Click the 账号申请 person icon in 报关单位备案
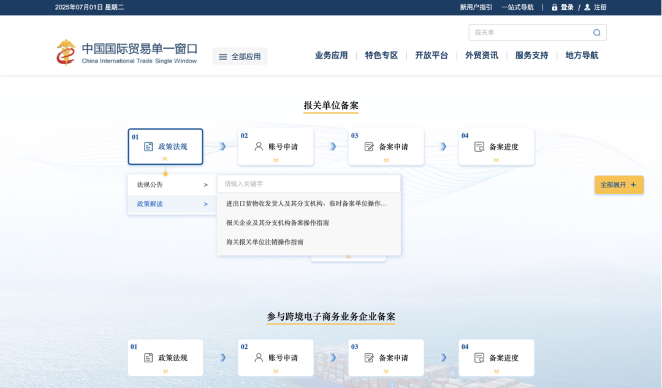Screen dimensions: 662x388 (x=258, y=146)
